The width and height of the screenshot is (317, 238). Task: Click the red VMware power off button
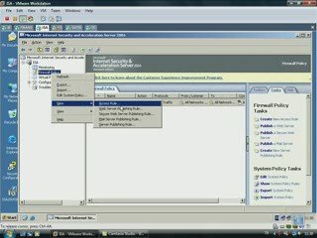coord(7,19)
